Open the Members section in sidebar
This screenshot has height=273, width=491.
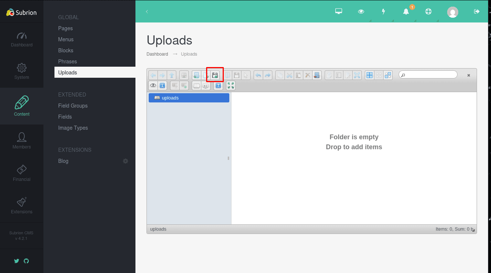22,141
